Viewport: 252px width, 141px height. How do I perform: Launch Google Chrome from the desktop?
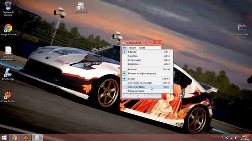point(8,30)
